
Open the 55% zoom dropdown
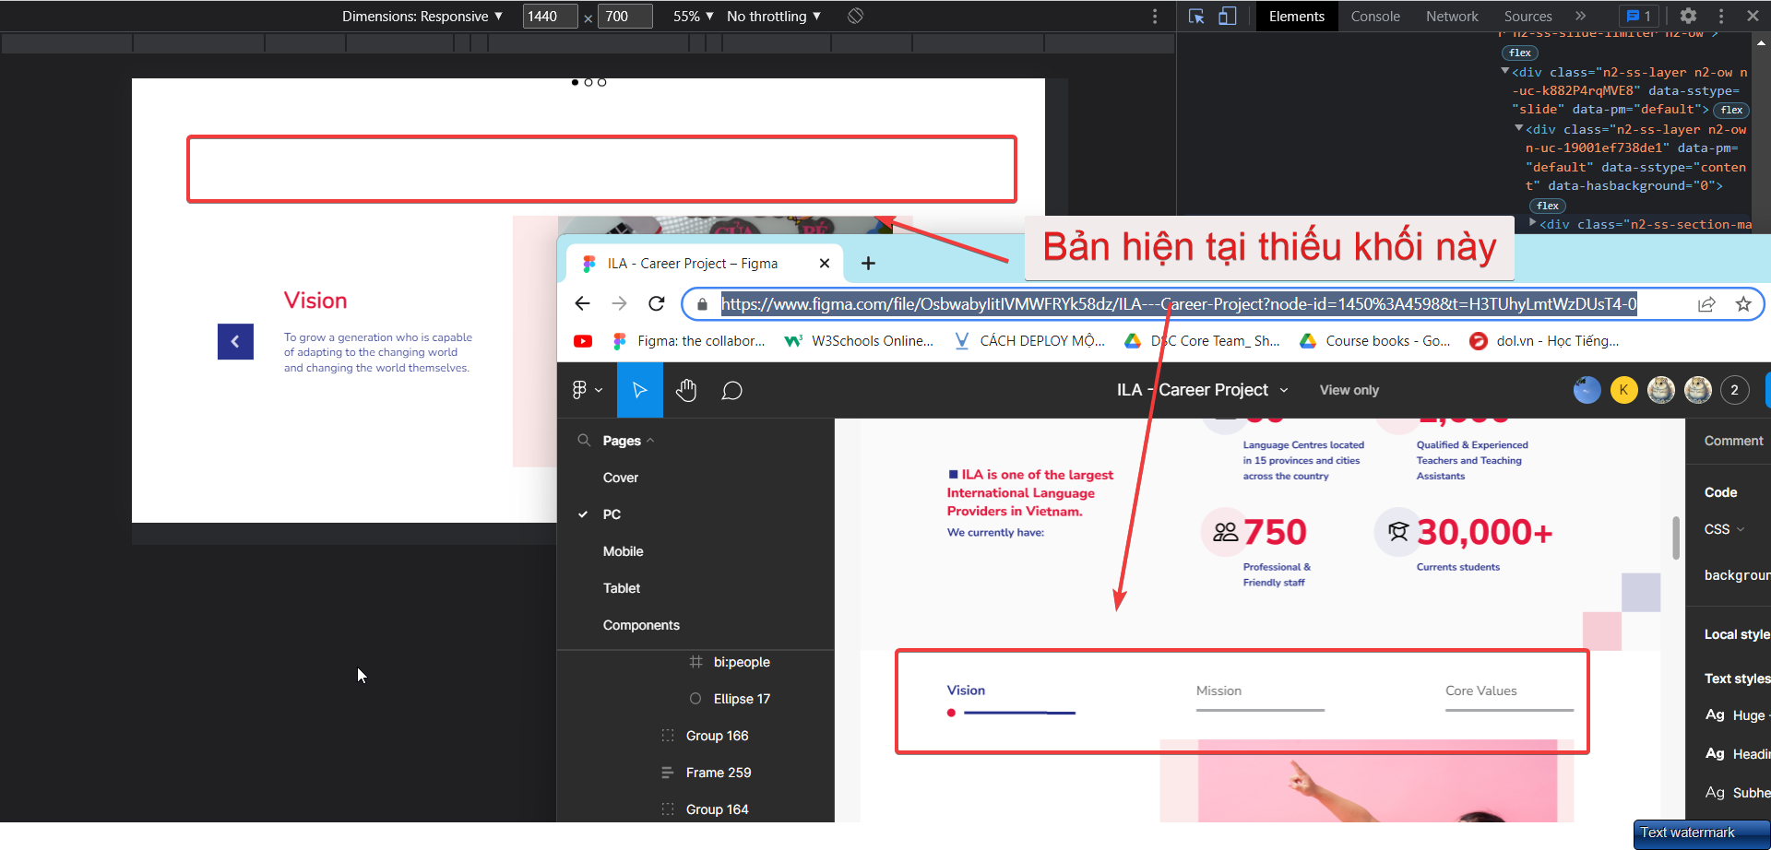(694, 16)
